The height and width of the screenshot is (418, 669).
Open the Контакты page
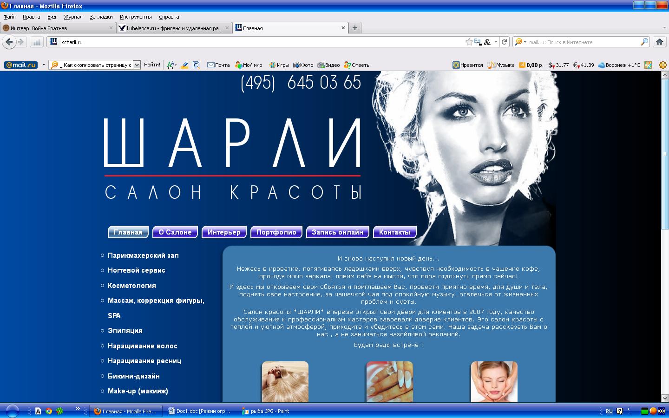[x=395, y=232]
